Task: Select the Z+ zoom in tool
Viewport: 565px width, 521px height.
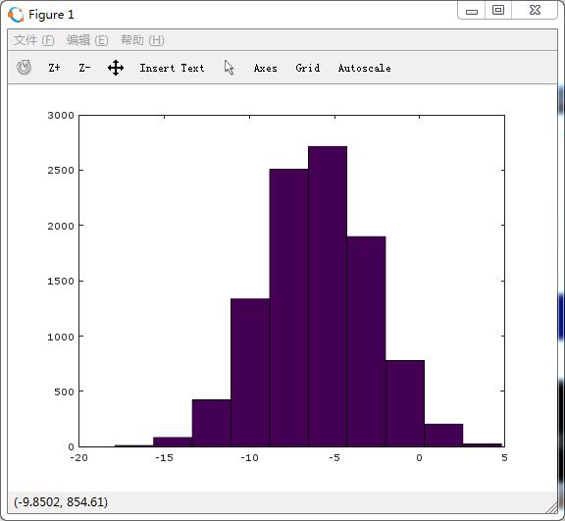Action: tap(54, 68)
